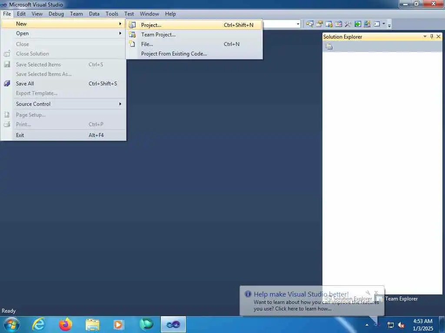Choose Project... in the New submenu
445x333 pixels.
(194, 25)
